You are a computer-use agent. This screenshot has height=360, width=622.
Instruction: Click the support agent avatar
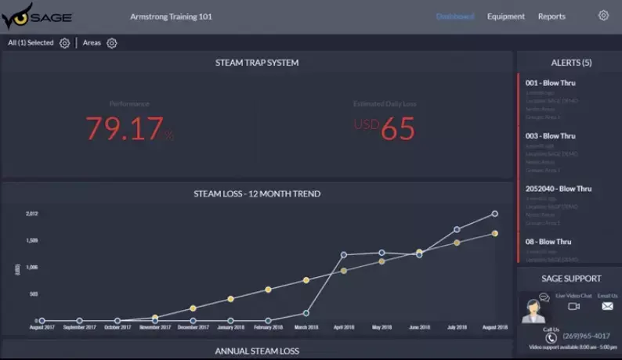pyautogui.click(x=533, y=311)
